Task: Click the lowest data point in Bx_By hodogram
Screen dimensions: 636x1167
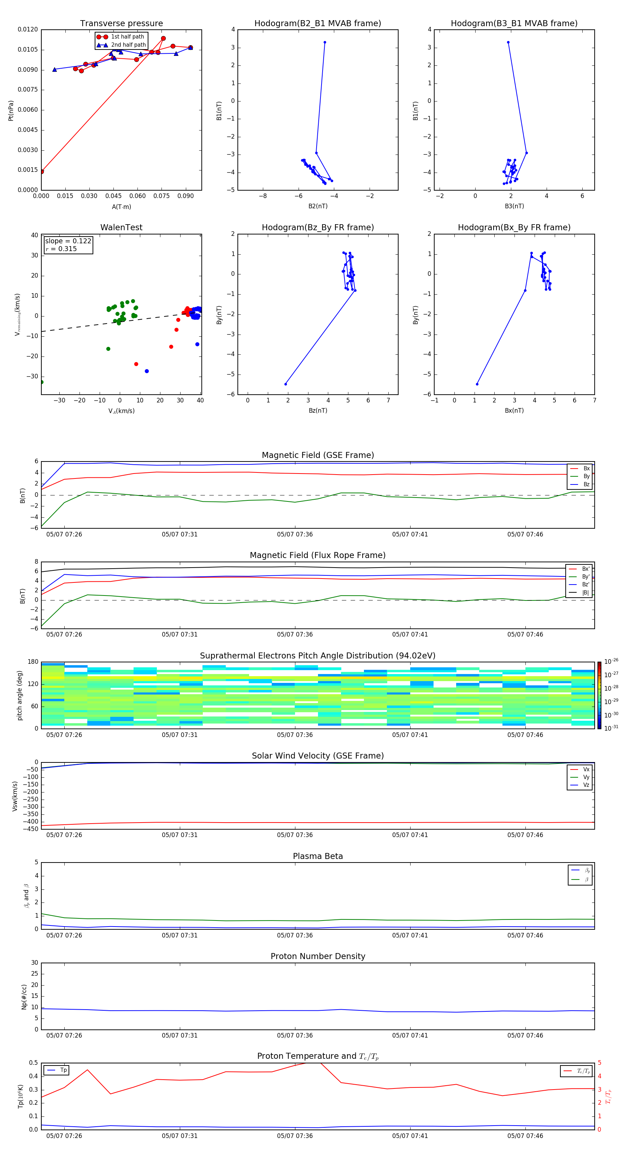Action: 477,384
